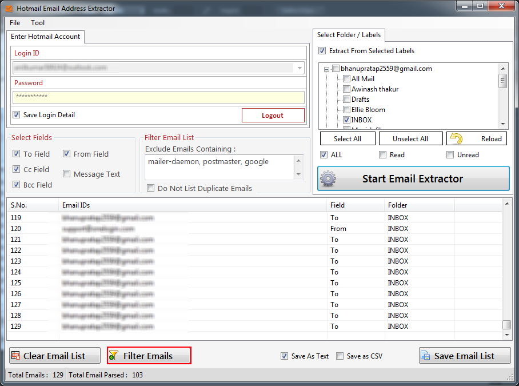Viewport: 519px width, 386px height.
Task: Click the S.No. column header
Action: coord(33,205)
